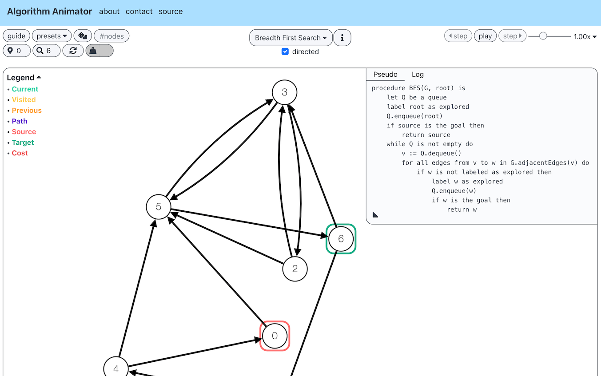Toggle the edge weight switch
The height and width of the screenshot is (376, 601).
[100, 51]
